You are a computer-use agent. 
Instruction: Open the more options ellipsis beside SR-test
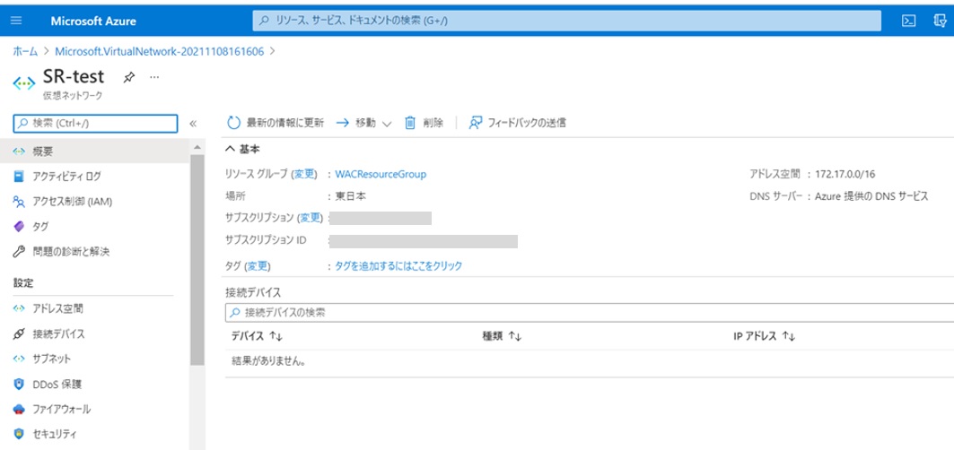[154, 77]
